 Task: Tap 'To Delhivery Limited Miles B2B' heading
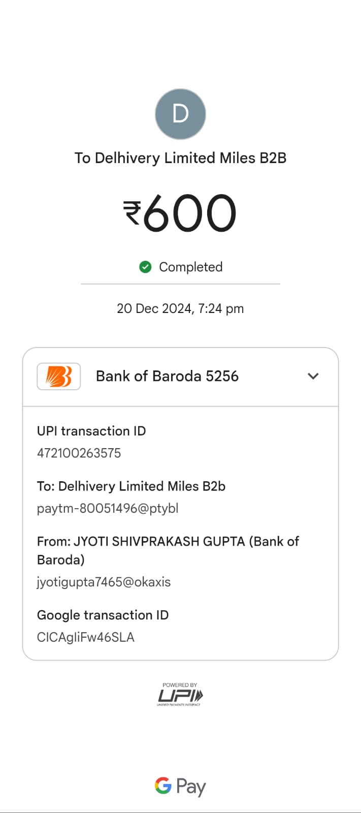point(180,158)
